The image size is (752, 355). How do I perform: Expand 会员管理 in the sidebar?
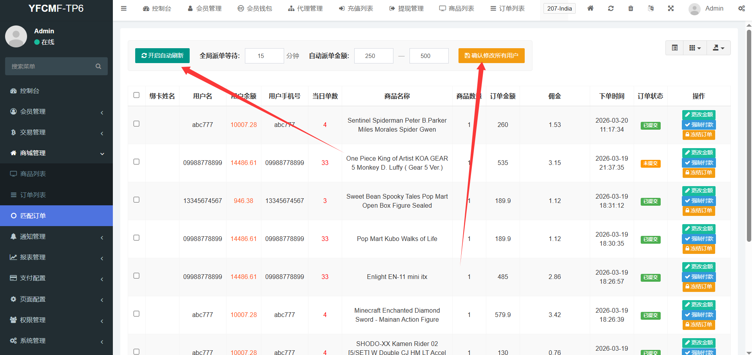tap(56, 112)
